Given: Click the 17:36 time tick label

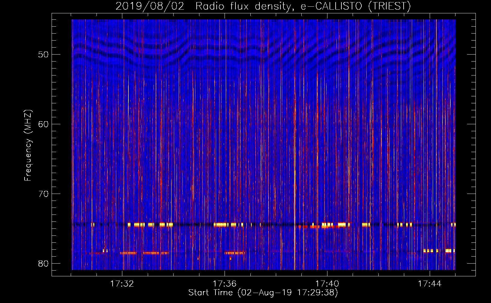Looking at the screenshot, I should coord(225,284).
